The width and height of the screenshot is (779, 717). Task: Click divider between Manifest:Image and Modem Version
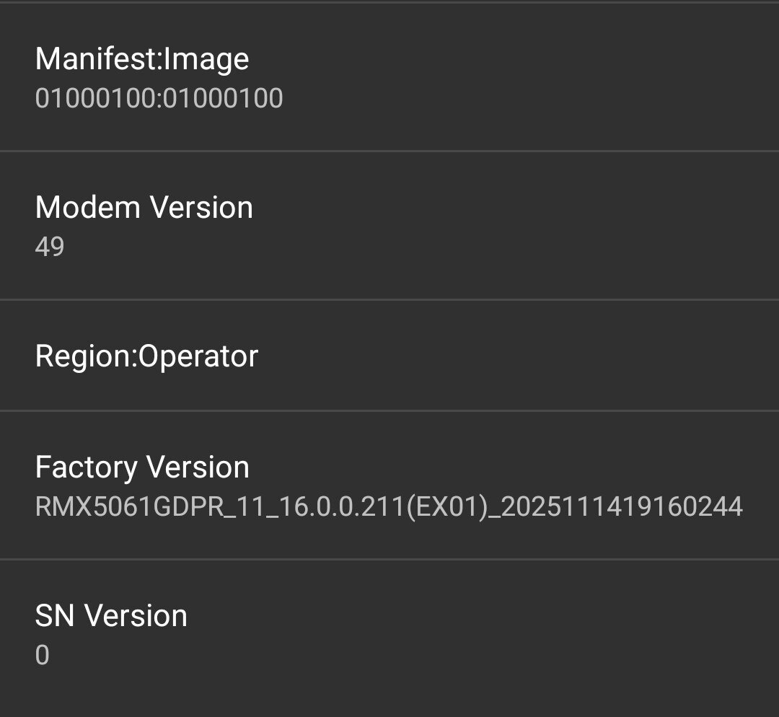389,151
